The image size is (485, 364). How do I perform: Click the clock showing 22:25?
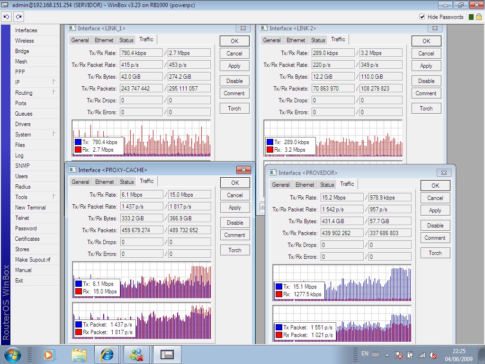[x=459, y=351]
